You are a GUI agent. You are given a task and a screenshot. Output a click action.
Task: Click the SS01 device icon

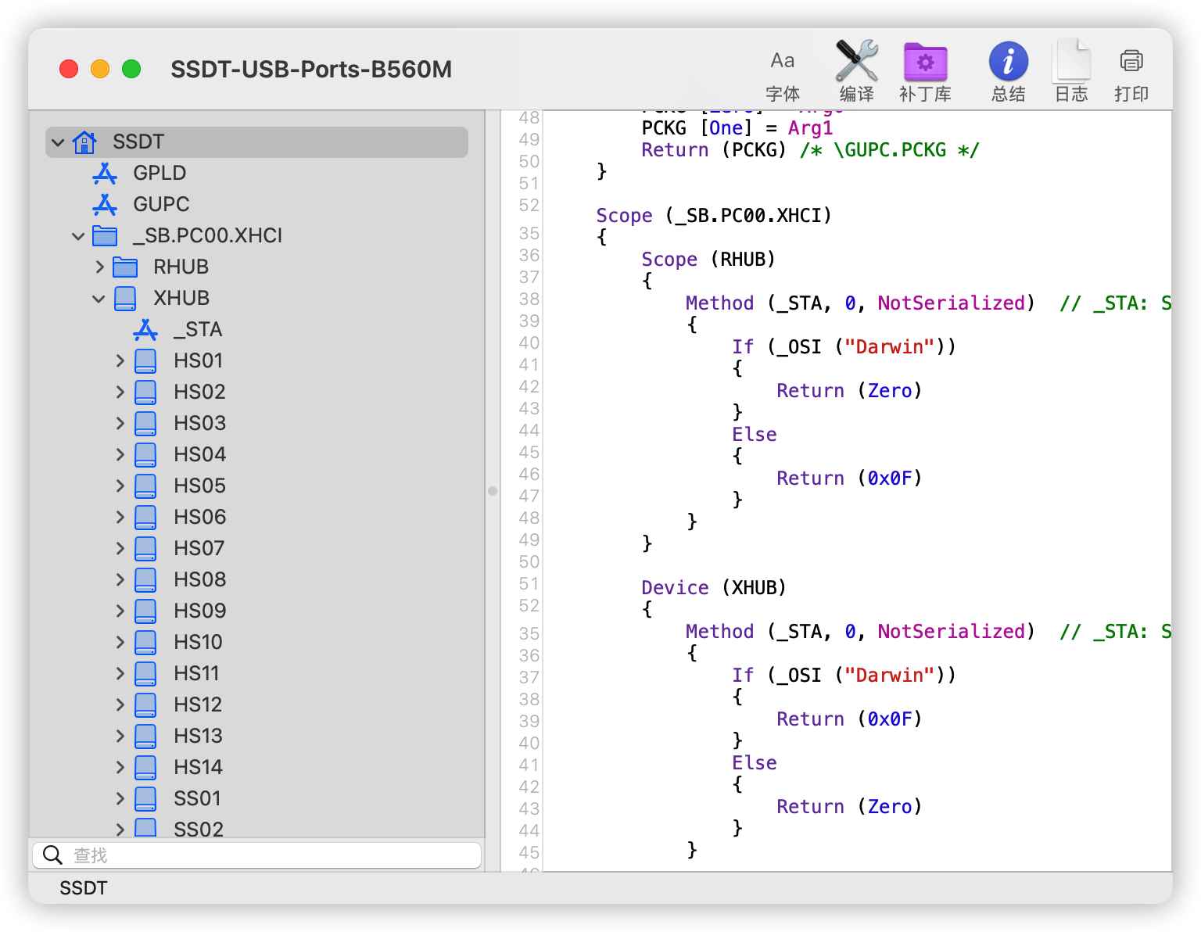pyautogui.click(x=145, y=798)
